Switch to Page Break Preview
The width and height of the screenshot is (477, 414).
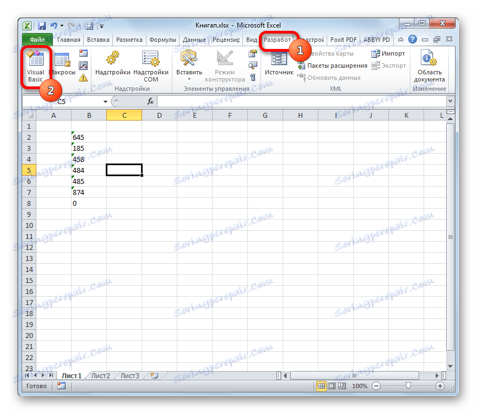click(x=342, y=386)
